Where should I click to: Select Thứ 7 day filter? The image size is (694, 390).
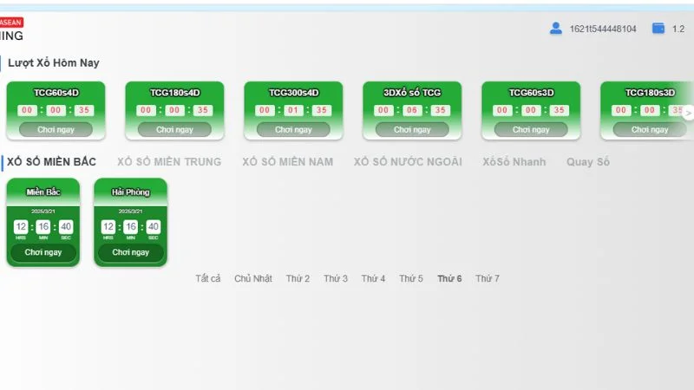tap(488, 279)
